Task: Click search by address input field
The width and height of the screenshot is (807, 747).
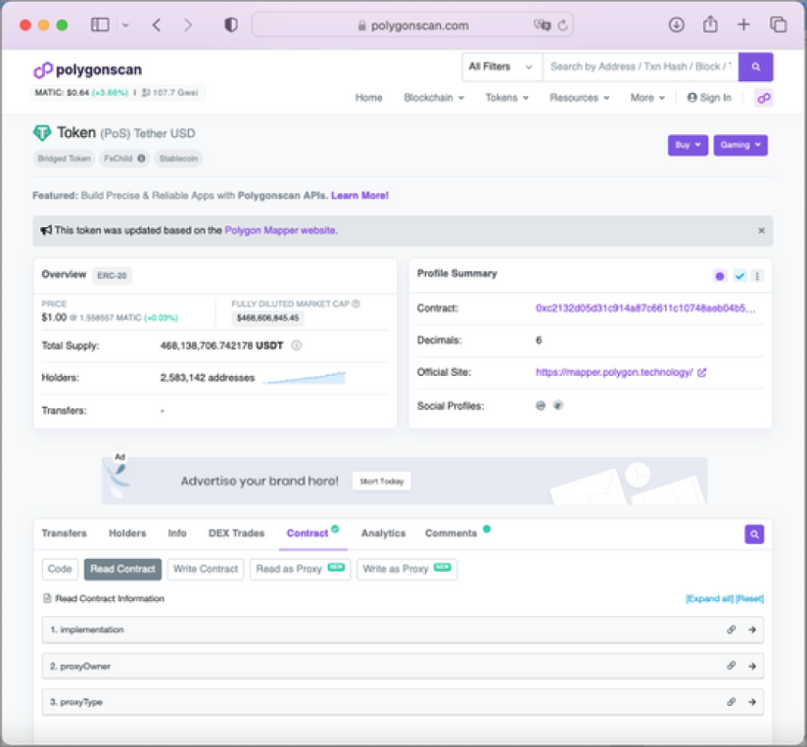Action: point(641,67)
